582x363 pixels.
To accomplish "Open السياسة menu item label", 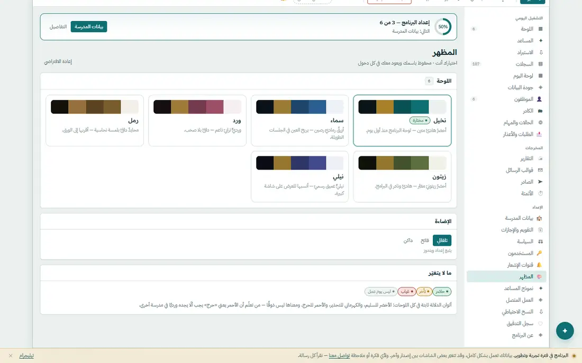I will (x=525, y=241).
